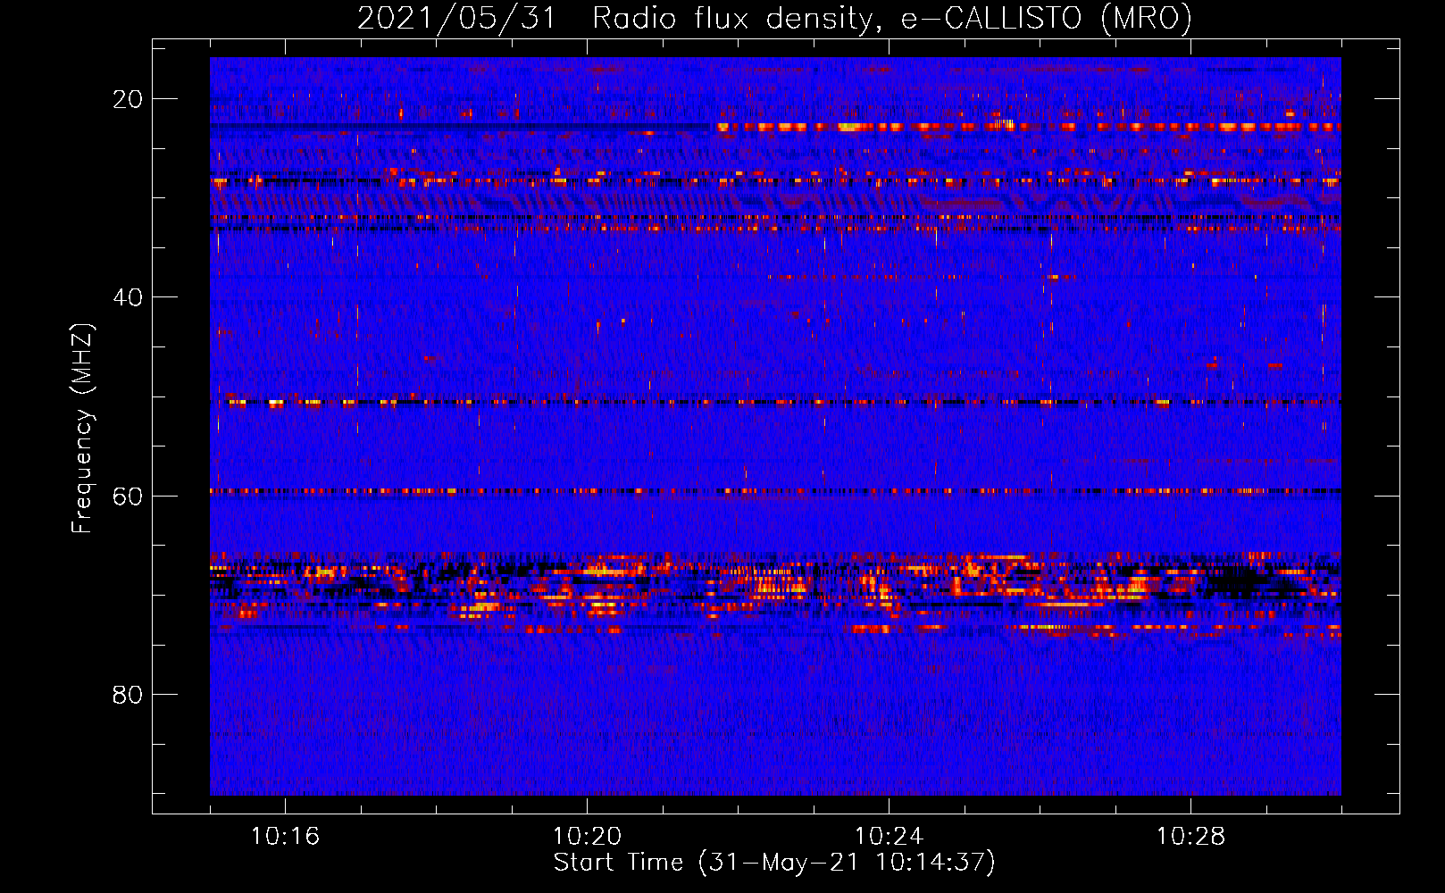Click the time tick label 10:28

click(1190, 837)
